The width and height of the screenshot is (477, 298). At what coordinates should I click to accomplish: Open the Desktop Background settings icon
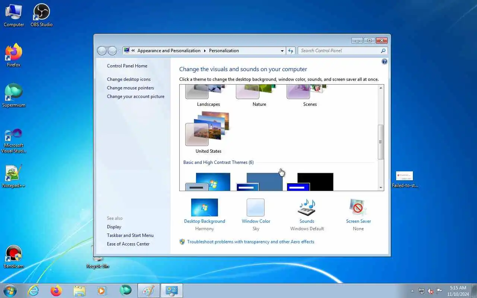click(x=205, y=207)
